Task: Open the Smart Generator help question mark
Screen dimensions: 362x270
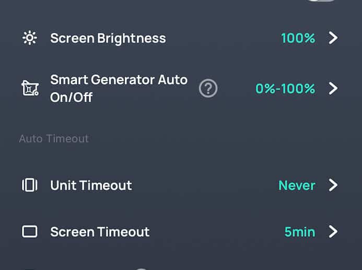Action: pos(208,88)
